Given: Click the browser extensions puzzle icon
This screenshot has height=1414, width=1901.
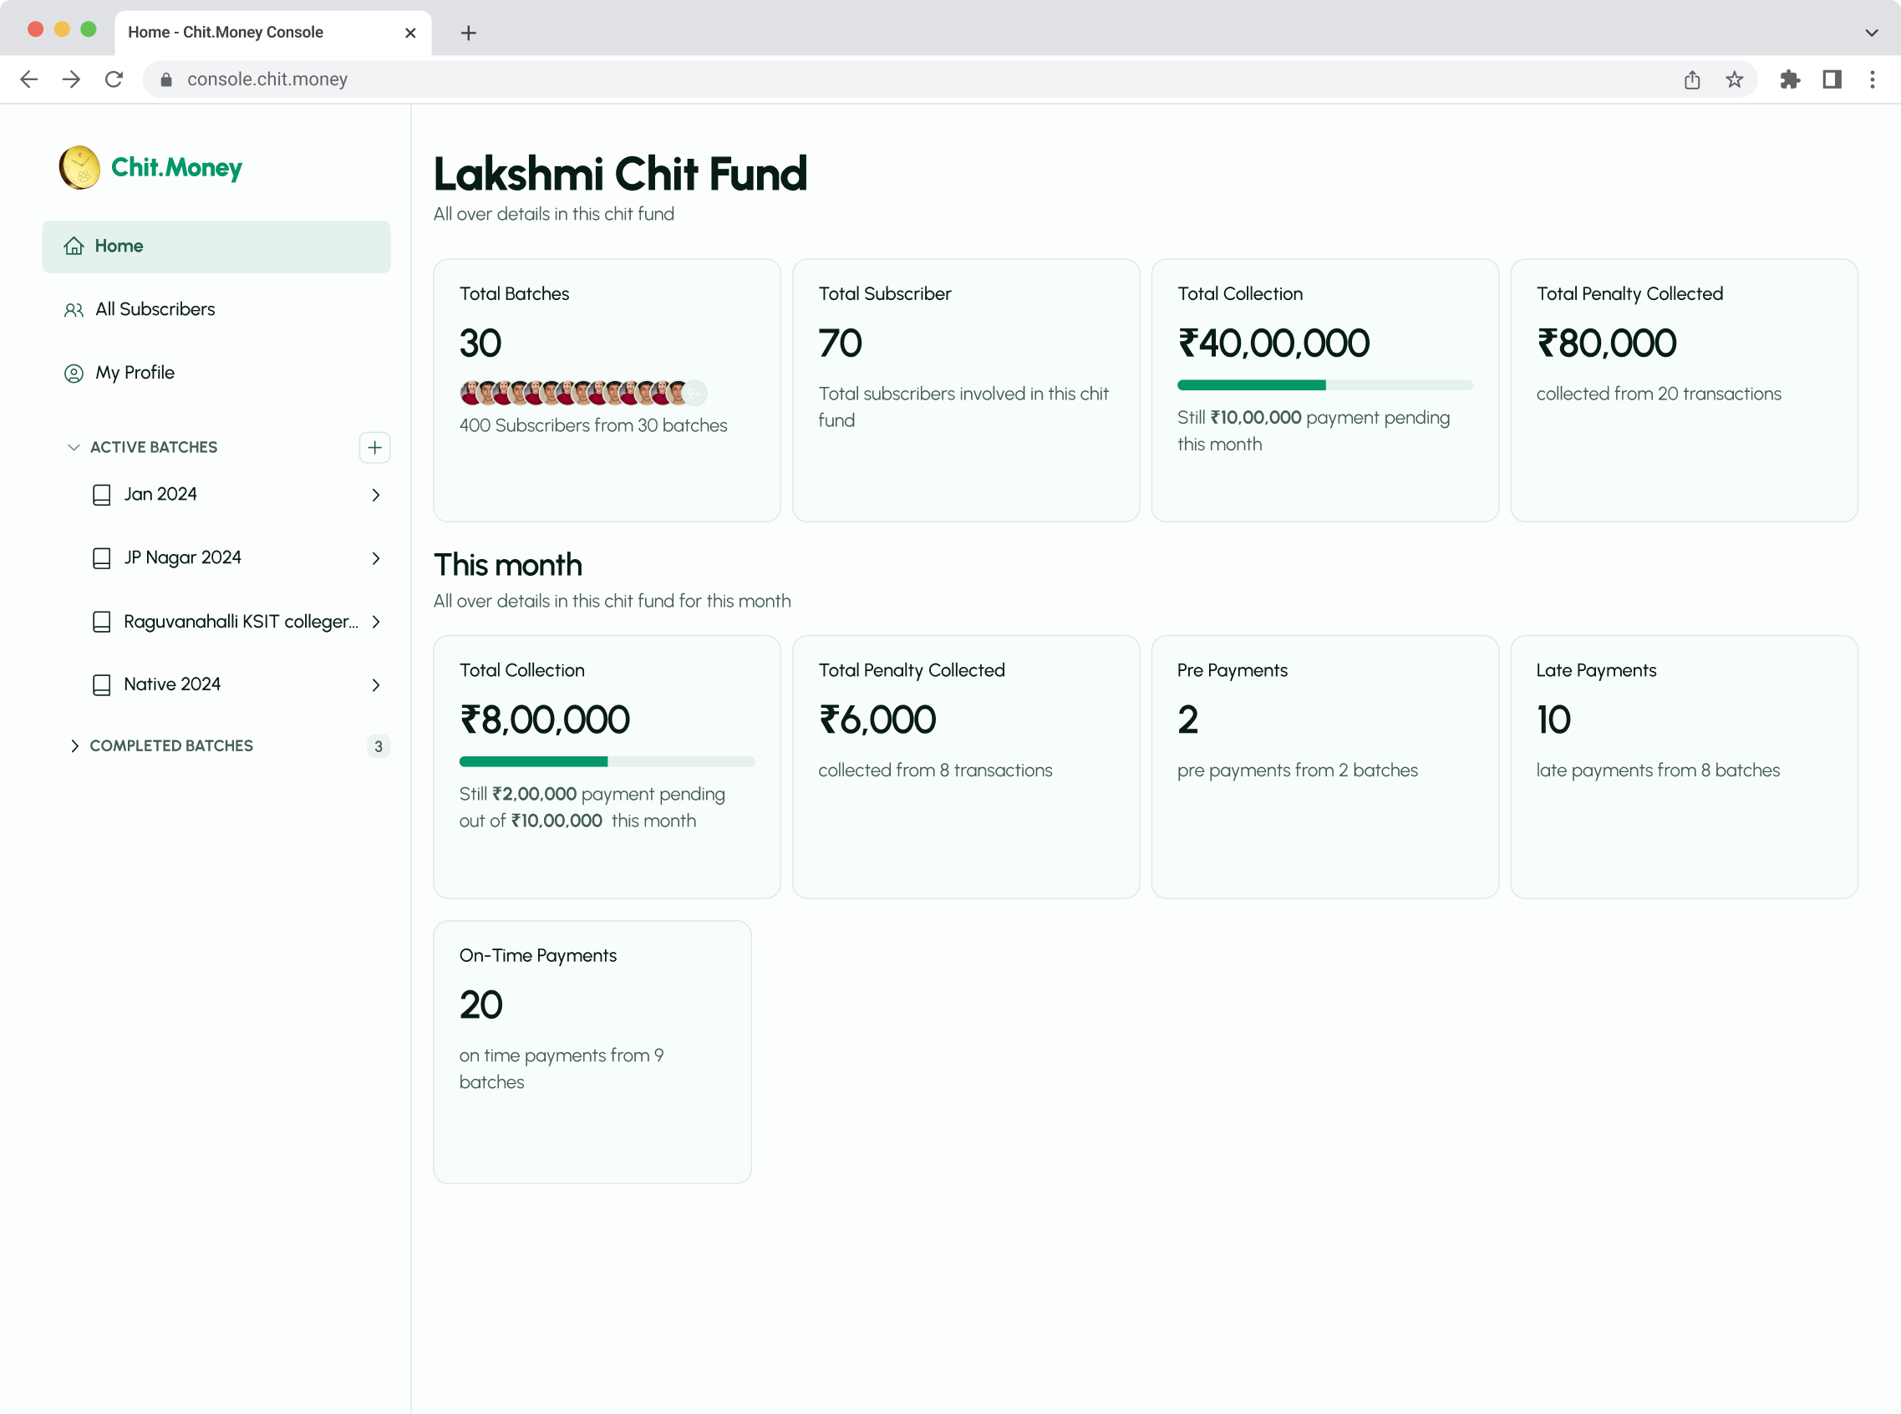Looking at the screenshot, I should click(x=1790, y=79).
